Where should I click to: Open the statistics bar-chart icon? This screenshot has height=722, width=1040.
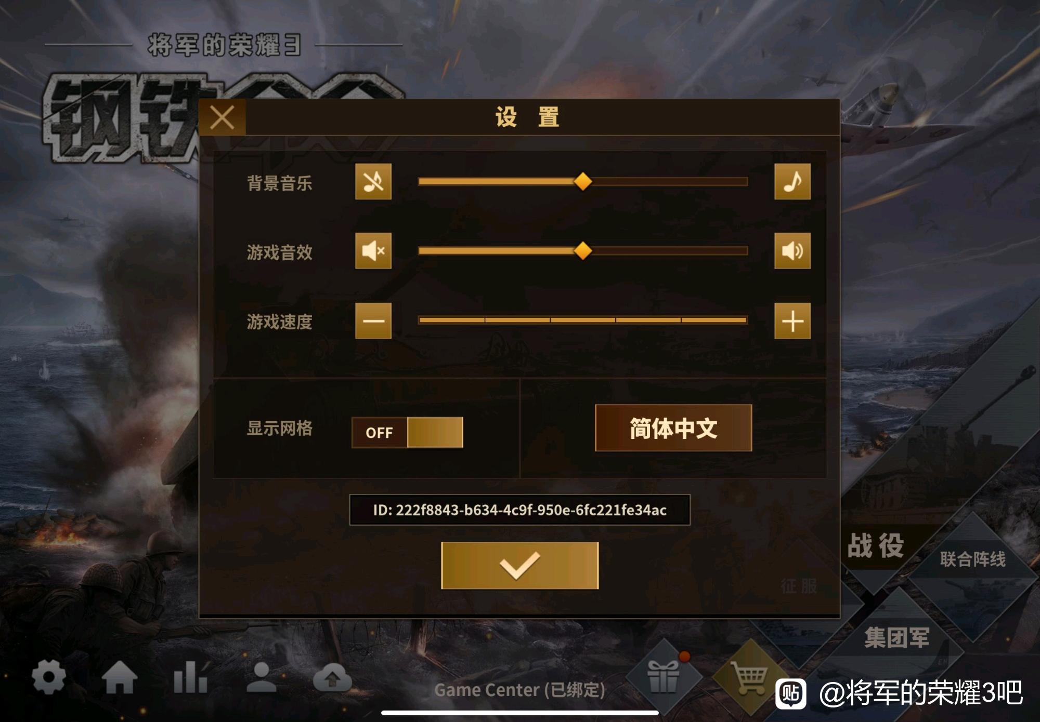tap(190, 677)
